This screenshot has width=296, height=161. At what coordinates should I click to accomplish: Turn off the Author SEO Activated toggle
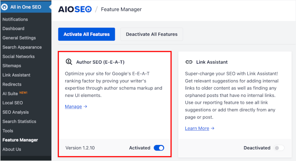point(159,148)
